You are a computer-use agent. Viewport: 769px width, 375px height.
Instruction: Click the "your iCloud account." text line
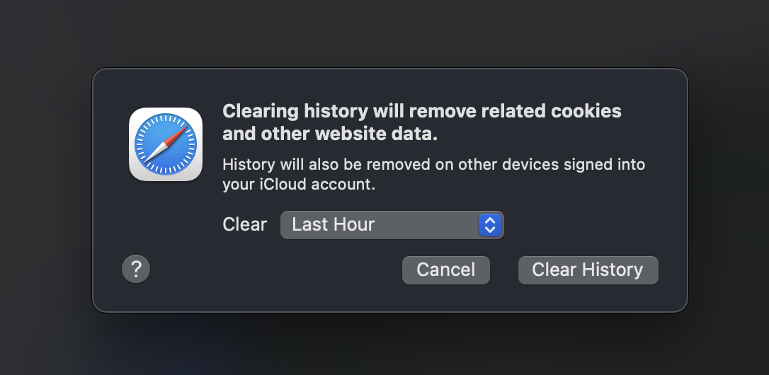coord(298,185)
